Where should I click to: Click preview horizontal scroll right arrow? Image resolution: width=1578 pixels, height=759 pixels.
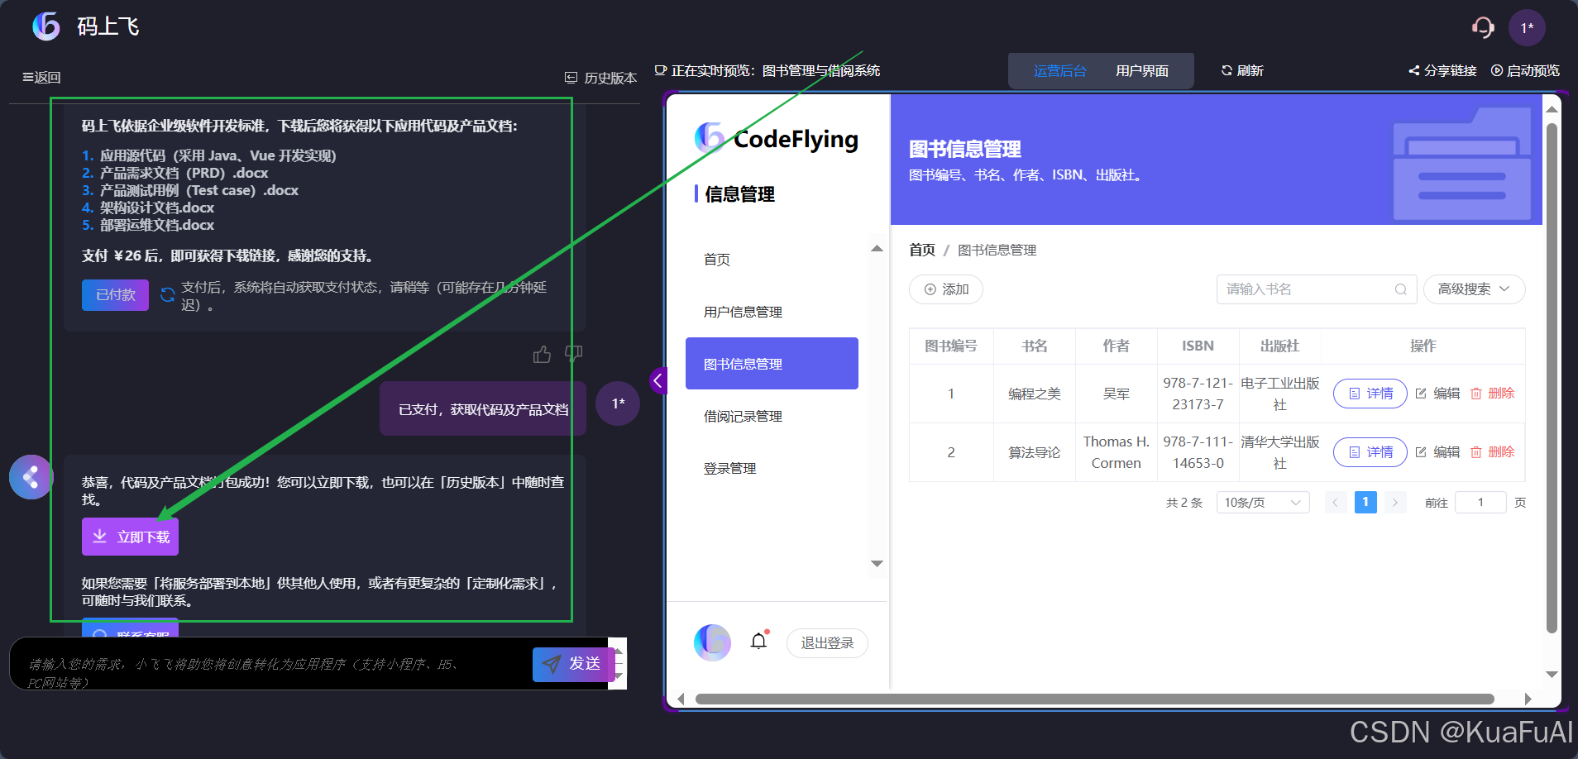[x=1528, y=699]
